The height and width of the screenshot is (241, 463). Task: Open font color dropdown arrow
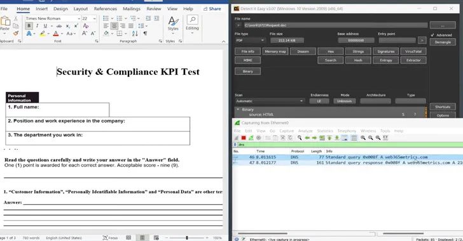pyautogui.click(x=62, y=34)
